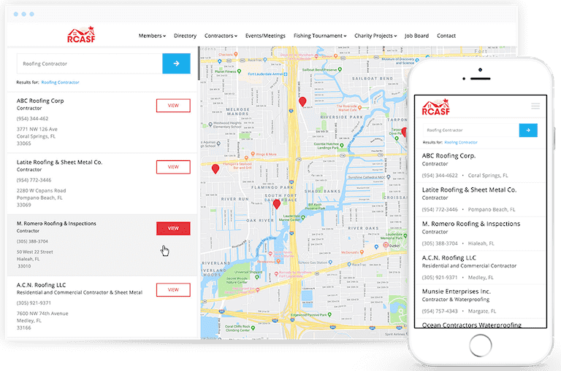Click the RCASF logo in the desktop header
The image size is (561, 371).
pos(82,35)
